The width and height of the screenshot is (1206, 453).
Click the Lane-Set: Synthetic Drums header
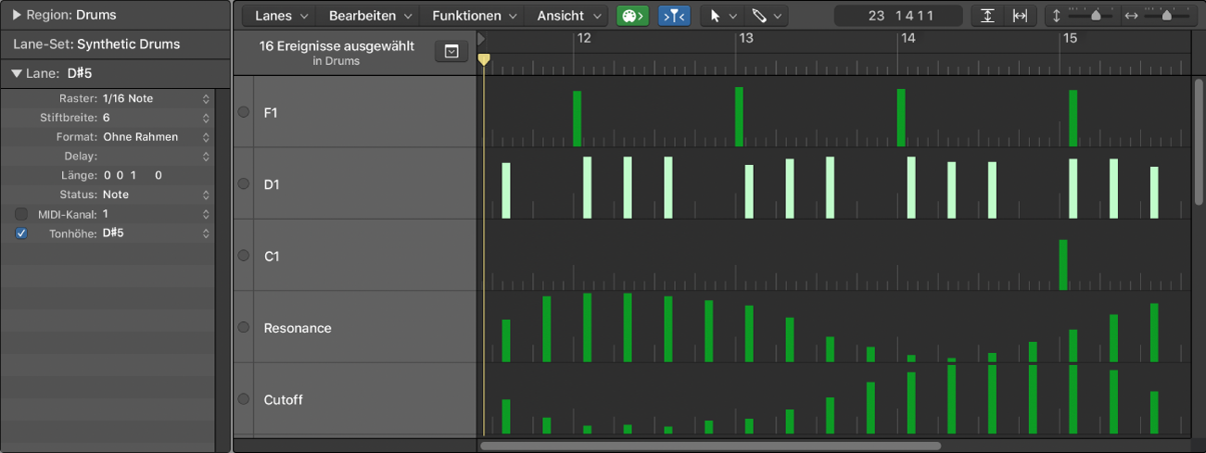(x=115, y=44)
